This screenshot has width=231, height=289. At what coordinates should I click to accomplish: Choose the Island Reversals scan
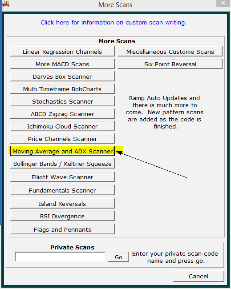62,204
